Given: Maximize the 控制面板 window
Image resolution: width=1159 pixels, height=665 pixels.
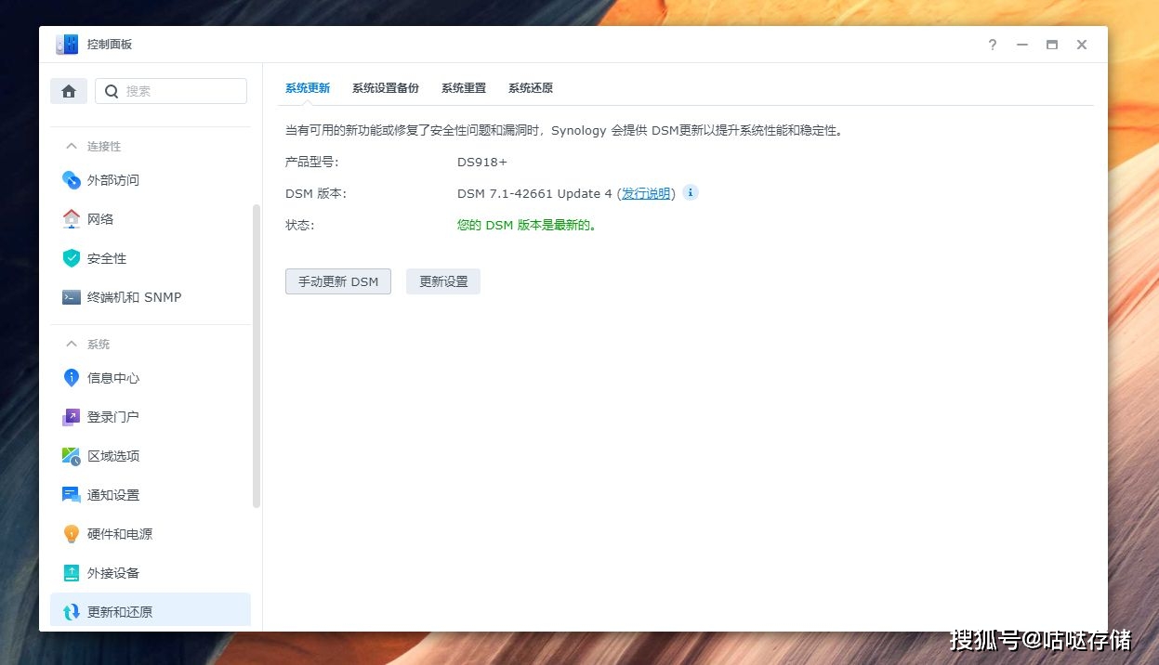Looking at the screenshot, I should click(x=1052, y=45).
